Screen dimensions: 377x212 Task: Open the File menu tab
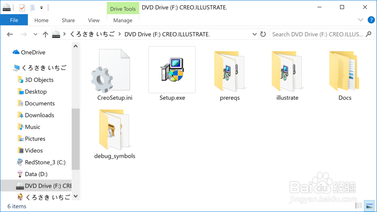14,20
